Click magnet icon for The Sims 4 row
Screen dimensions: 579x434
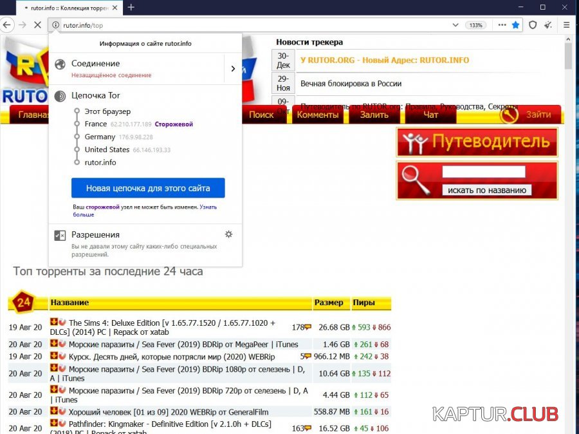pos(62,321)
